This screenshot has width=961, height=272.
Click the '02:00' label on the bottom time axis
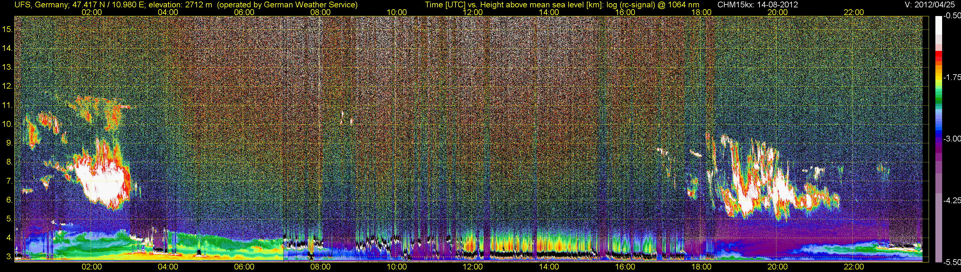92,267
